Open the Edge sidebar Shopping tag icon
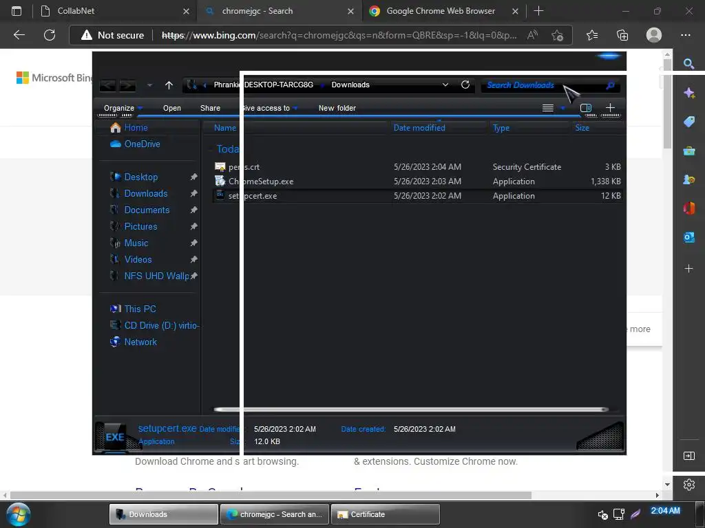The image size is (705, 528). 688,122
